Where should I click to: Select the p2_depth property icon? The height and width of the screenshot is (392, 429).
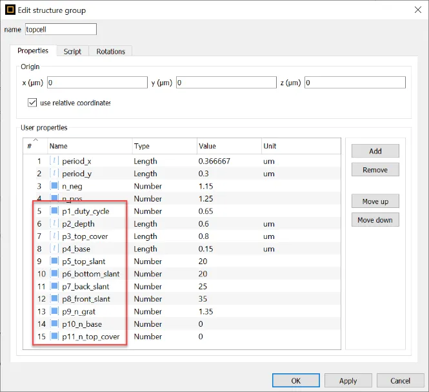(x=54, y=223)
